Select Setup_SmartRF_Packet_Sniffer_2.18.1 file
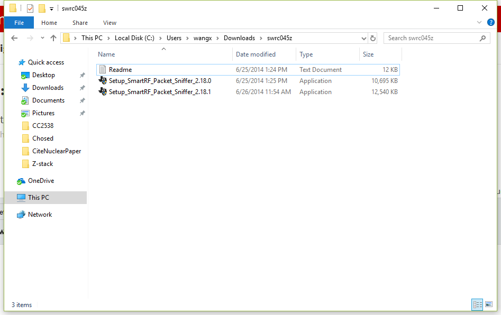 click(x=248, y=92)
